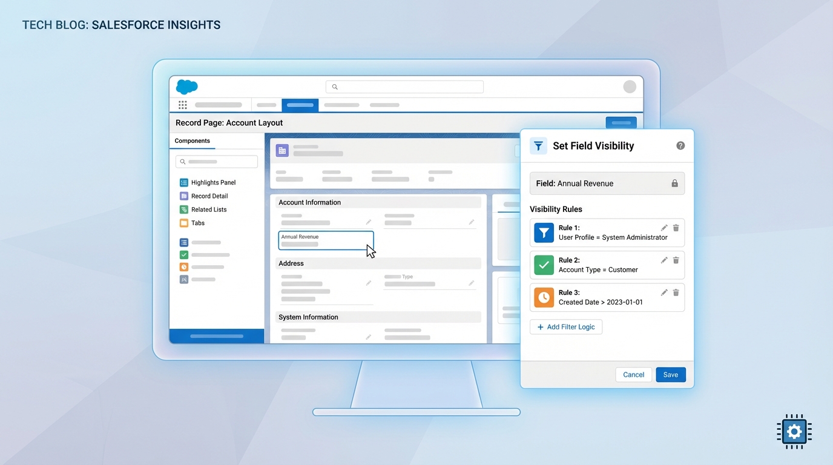Click the lock icon beside Annual Revenue
The height and width of the screenshot is (465, 833).
(x=674, y=183)
